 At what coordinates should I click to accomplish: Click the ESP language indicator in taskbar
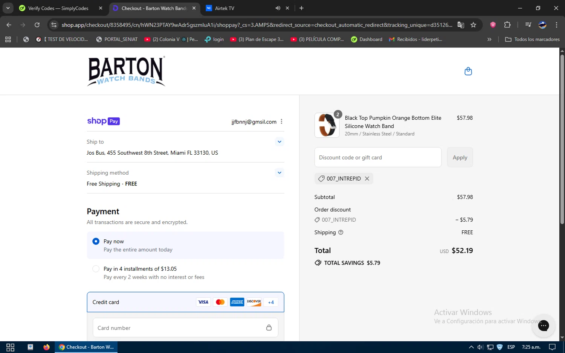511,347
